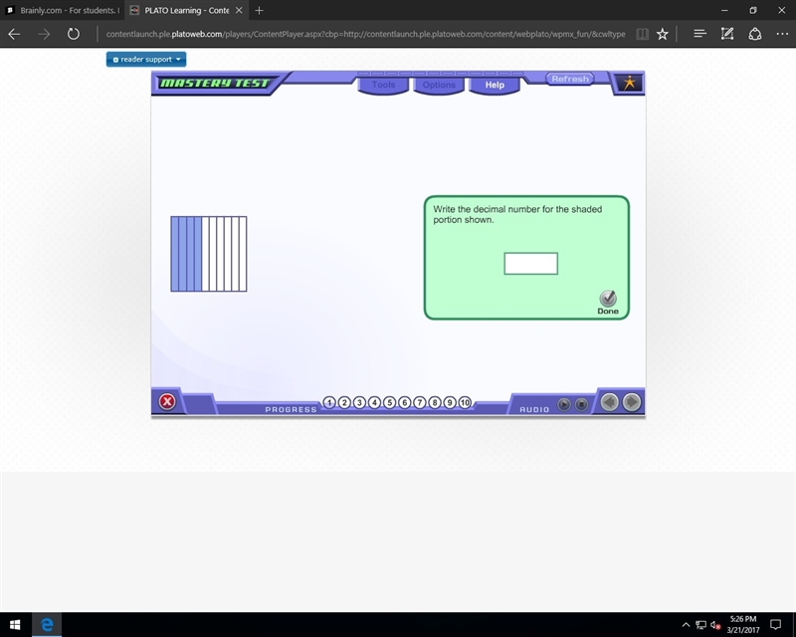796x637 pixels.
Task: Expand the reader support dropdown
Action: tap(146, 60)
